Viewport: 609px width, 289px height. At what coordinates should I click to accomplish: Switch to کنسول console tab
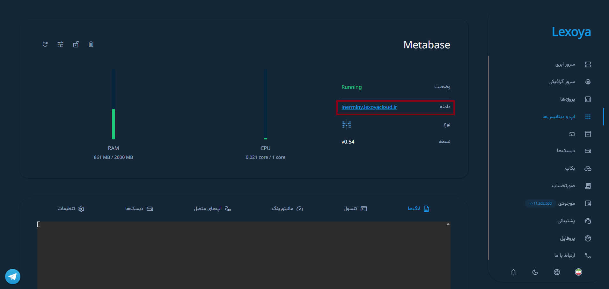pyautogui.click(x=355, y=209)
